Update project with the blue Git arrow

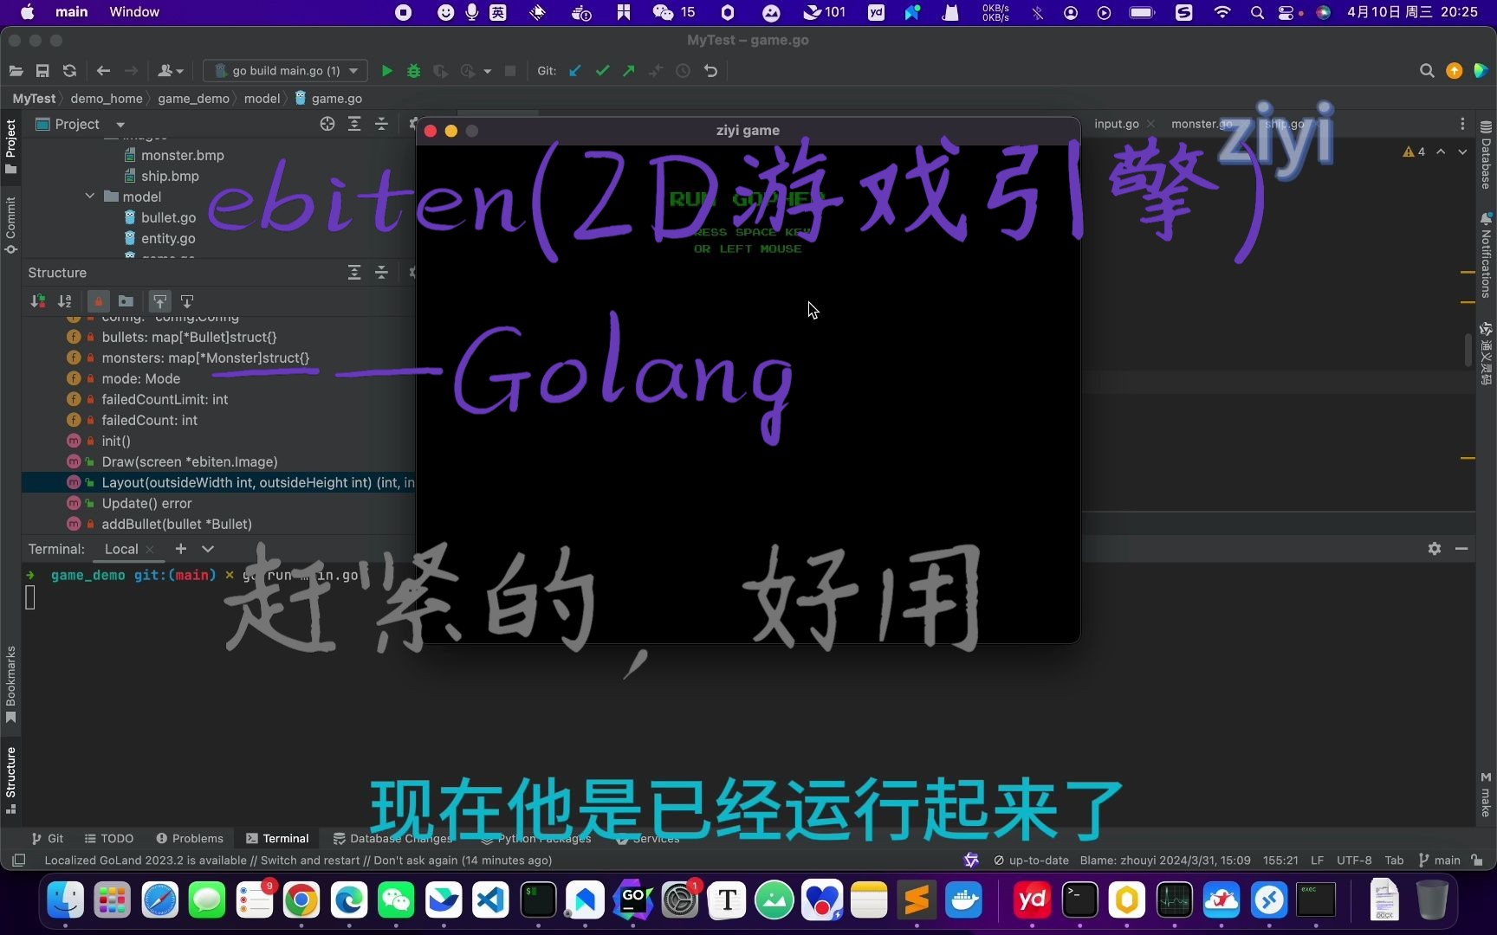575,71
